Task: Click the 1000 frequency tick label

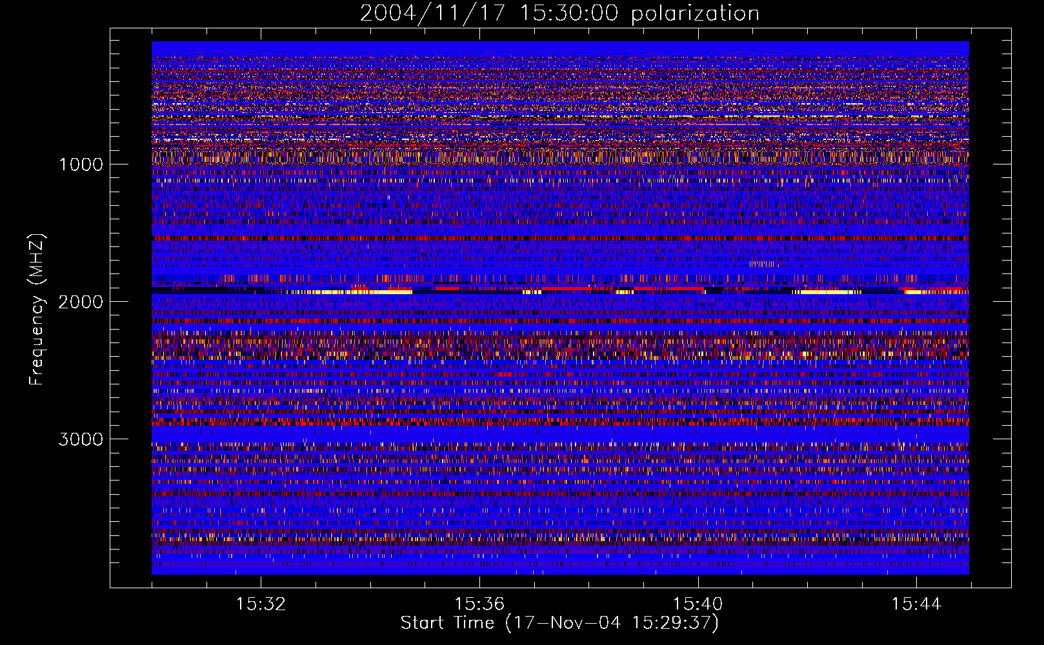Action: pyautogui.click(x=81, y=164)
